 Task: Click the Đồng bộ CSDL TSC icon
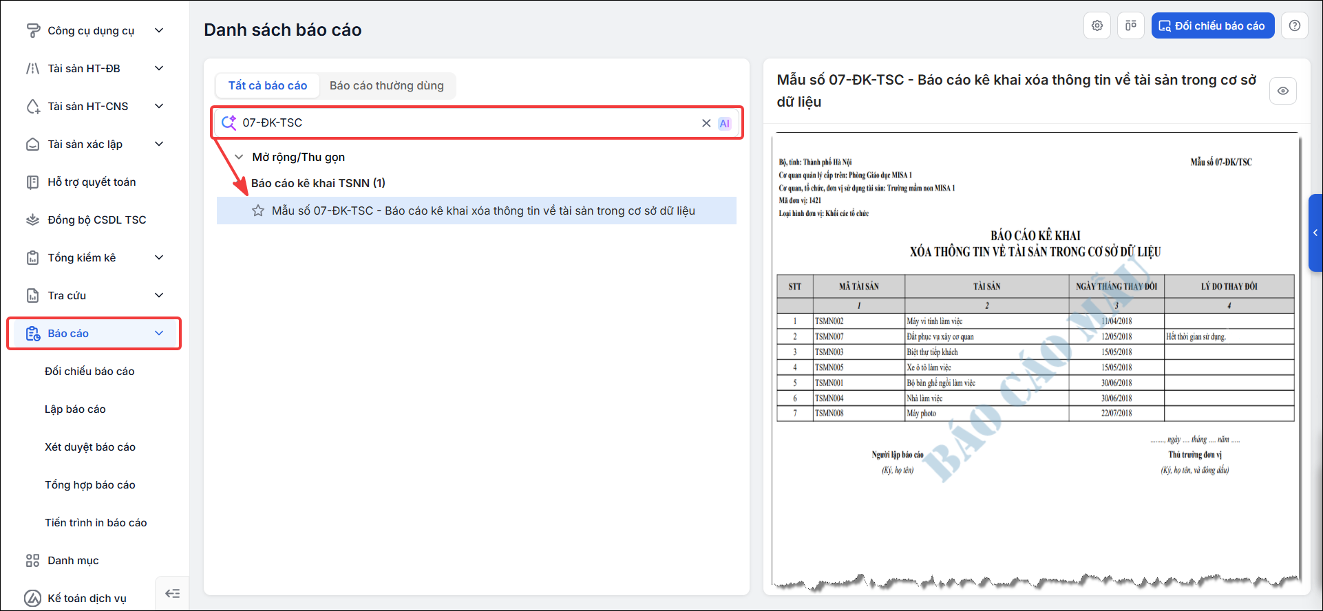click(32, 219)
